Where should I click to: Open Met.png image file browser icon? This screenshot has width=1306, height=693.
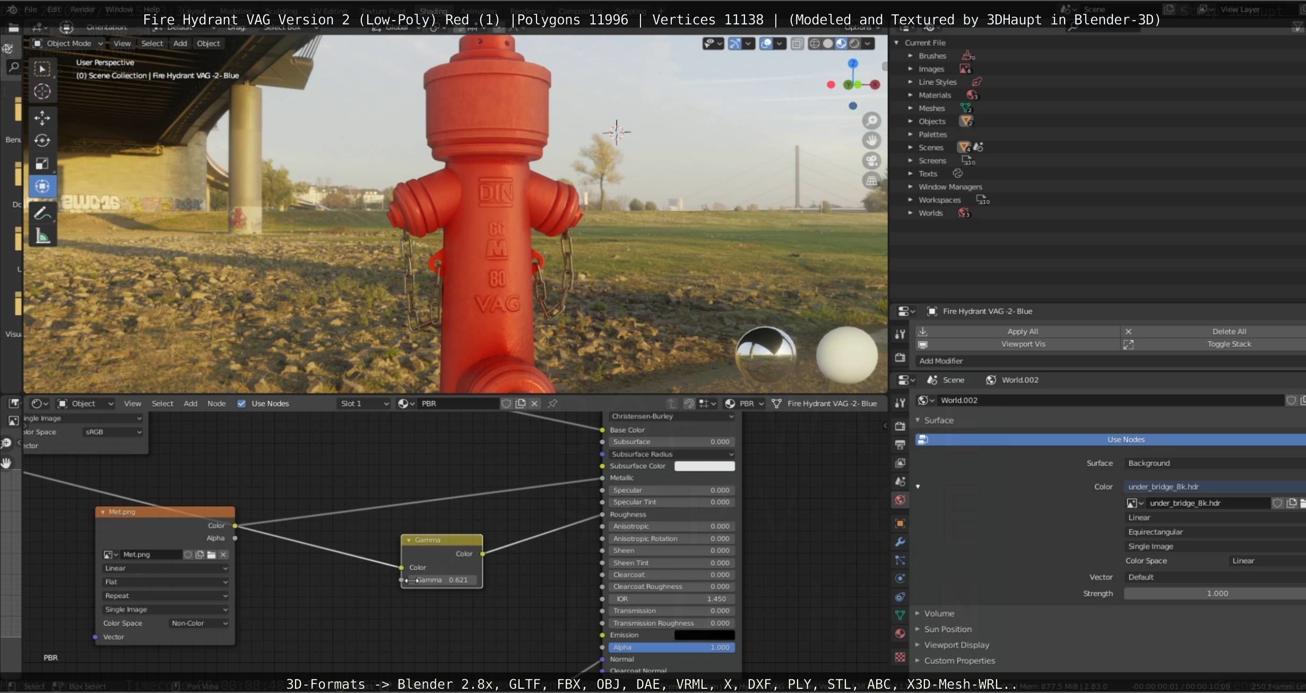(x=211, y=555)
